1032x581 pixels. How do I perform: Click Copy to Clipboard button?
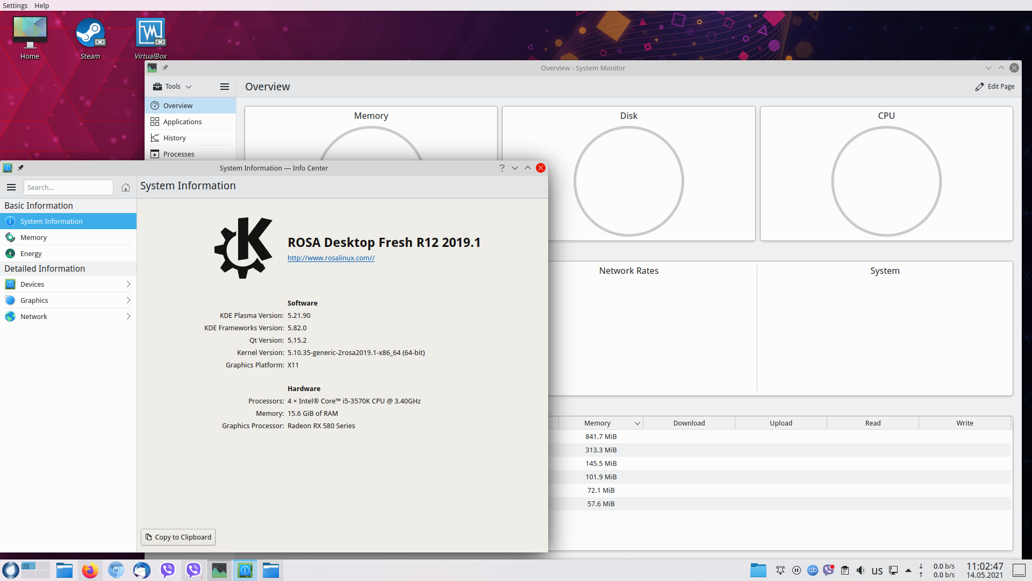point(178,537)
